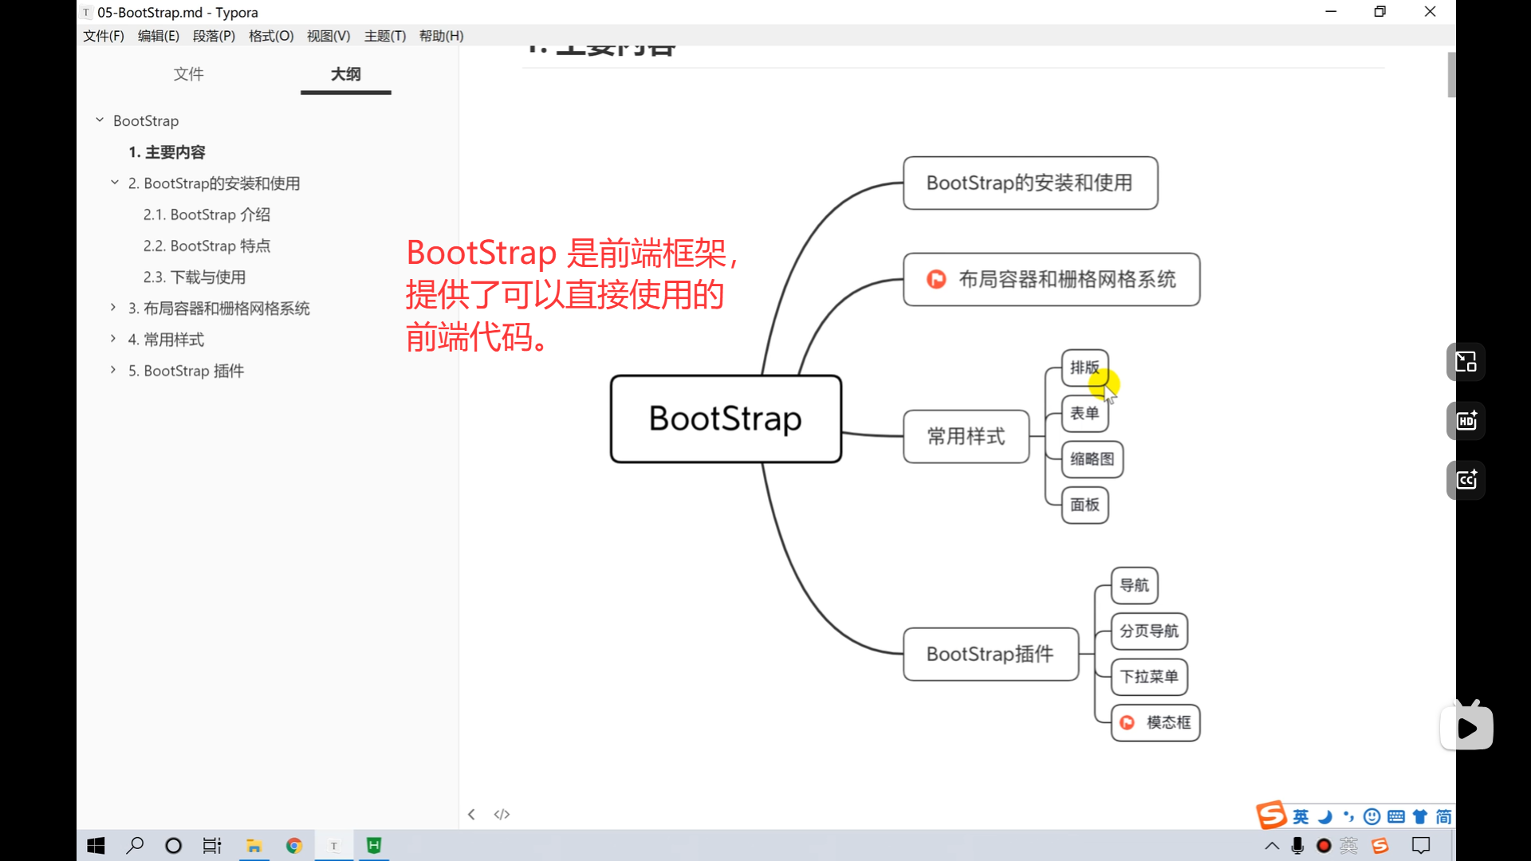
Task: Click the picture-in-picture overlay icon
Action: tap(1466, 362)
